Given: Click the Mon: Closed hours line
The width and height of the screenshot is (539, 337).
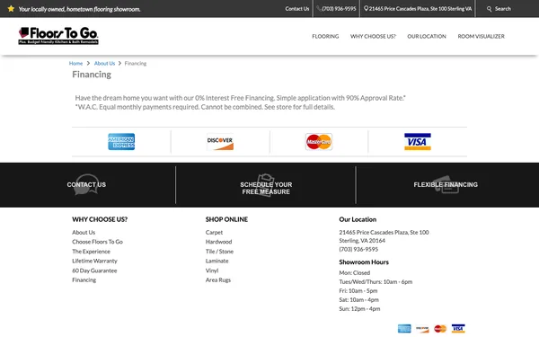Looking at the screenshot, I should [355, 272].
